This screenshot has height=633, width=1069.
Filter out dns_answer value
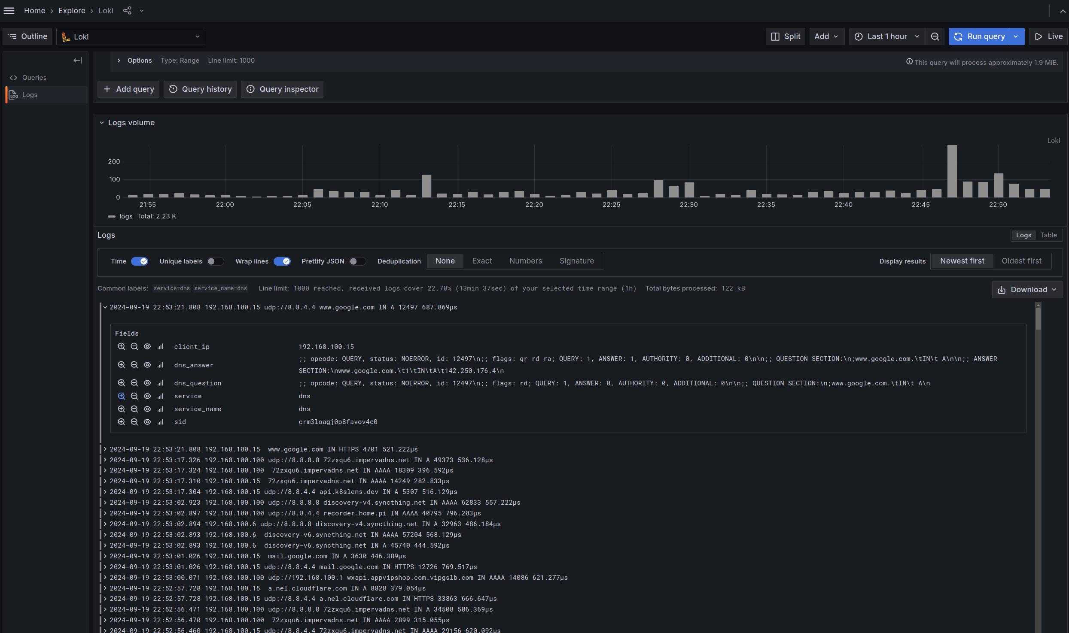coord(134,365)
